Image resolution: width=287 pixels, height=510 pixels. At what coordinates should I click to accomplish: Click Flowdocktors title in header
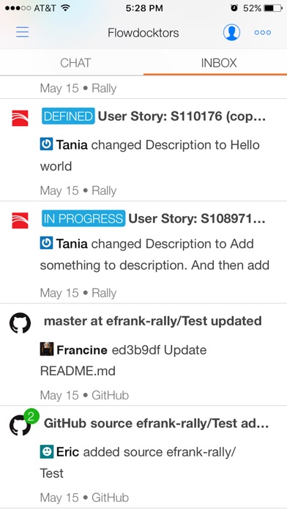click(x=143, y=33)
